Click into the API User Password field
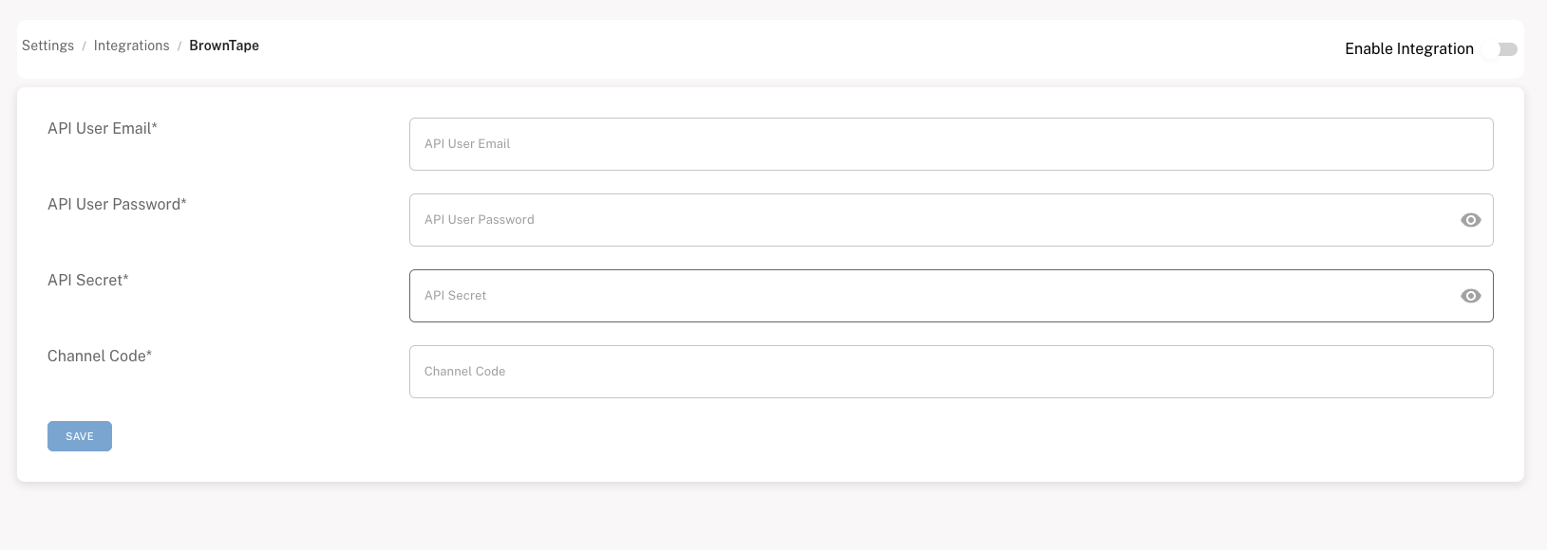 pos(931,220)
